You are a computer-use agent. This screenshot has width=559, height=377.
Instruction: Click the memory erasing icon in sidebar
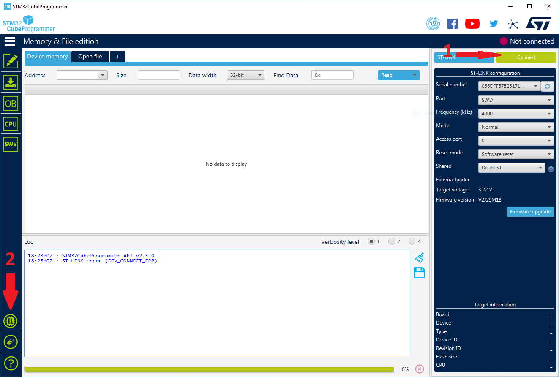click(11, 341)
